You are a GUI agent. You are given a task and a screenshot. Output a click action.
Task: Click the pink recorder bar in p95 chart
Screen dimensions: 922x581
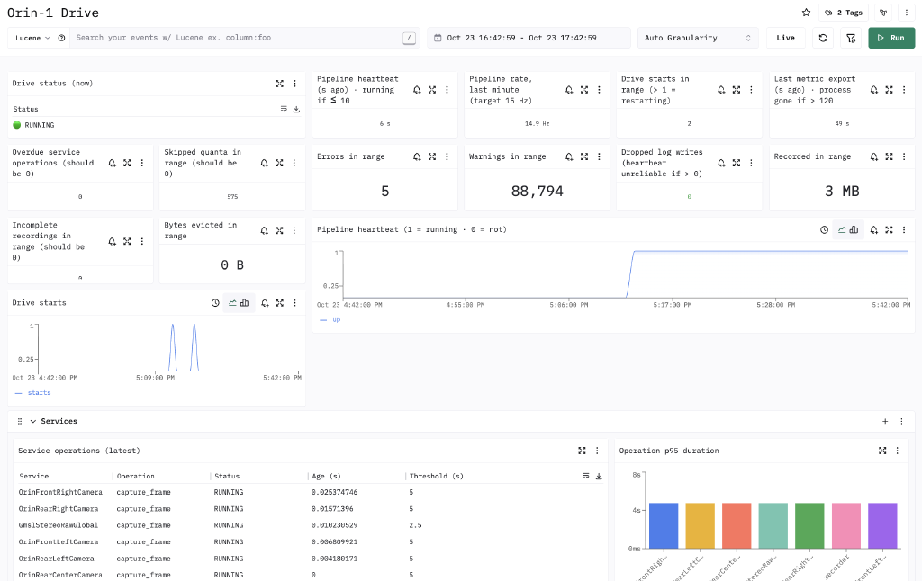(x=846, y=526)
